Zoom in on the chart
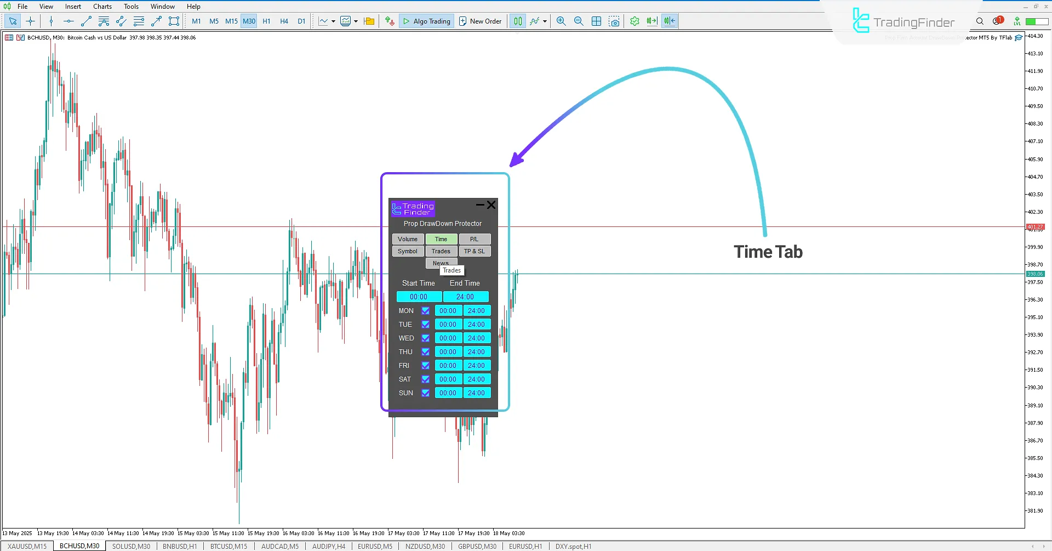This screenshot has height=551, width=1052. (x=561, y=21)
